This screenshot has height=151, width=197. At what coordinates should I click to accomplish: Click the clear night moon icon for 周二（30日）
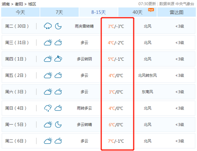pos(58,26)
